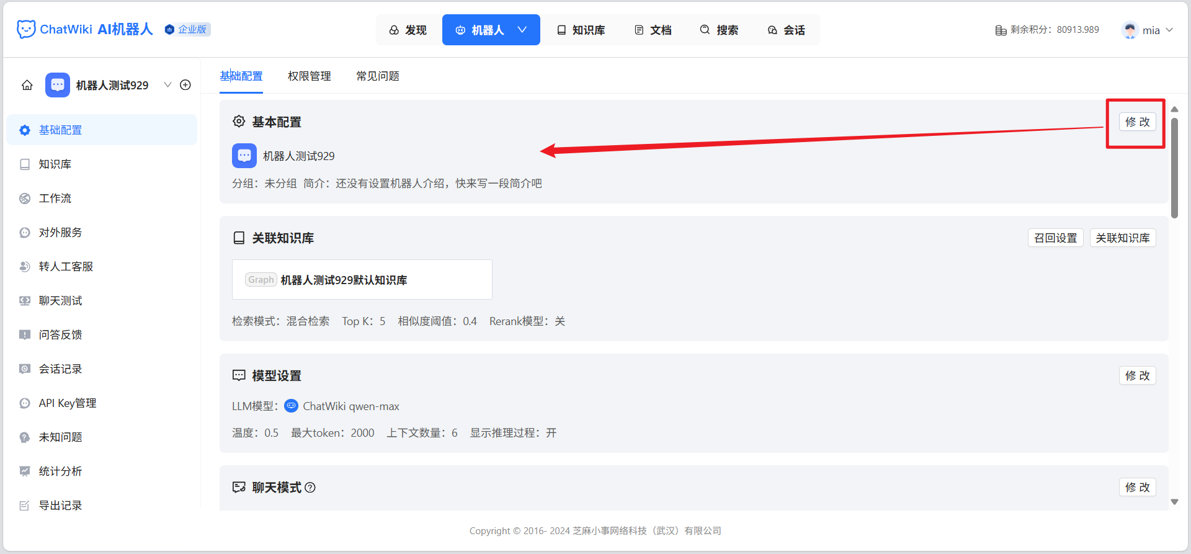Viewport: 1191px width, 554px height.
Task: Open 未知问题 in sidebar
Action: coord(102,437)
